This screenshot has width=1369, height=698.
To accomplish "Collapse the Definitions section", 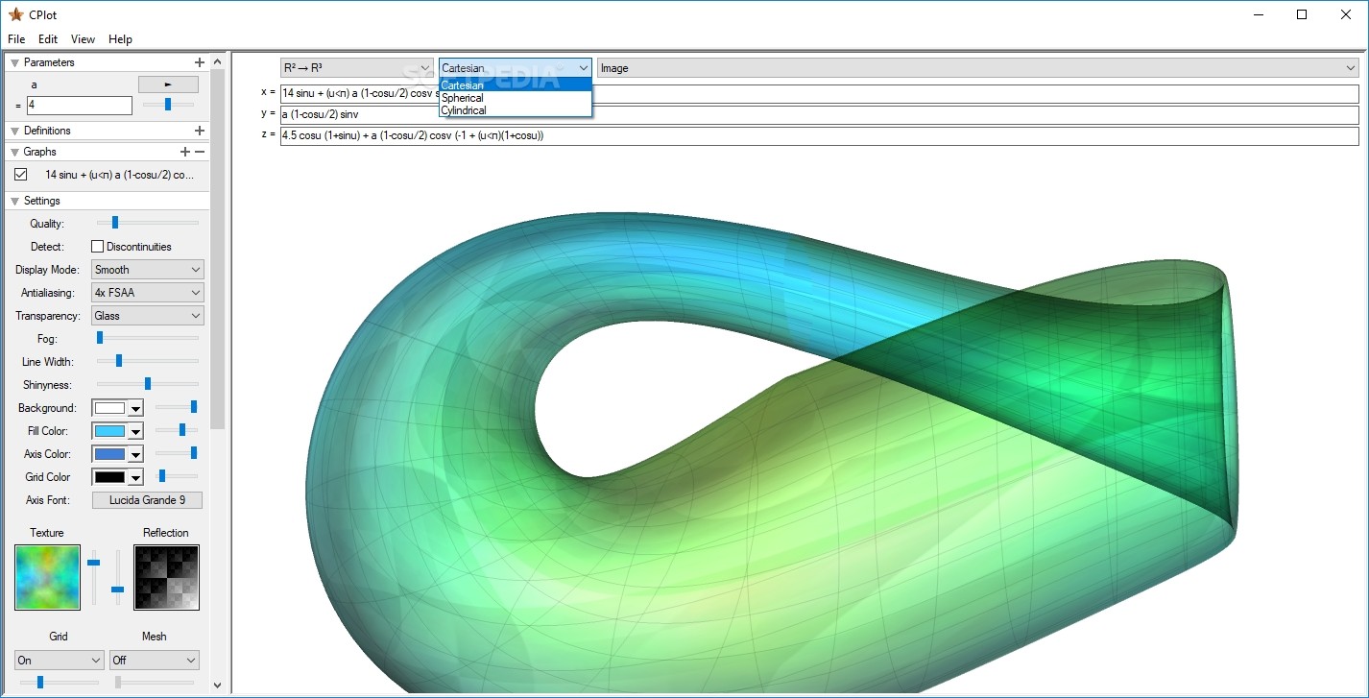I will (x=14, y=131).
